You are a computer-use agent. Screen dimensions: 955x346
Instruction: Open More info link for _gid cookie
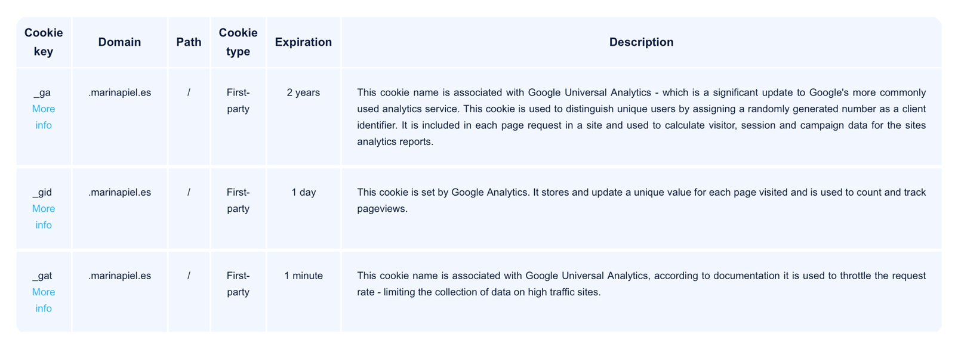44,217
